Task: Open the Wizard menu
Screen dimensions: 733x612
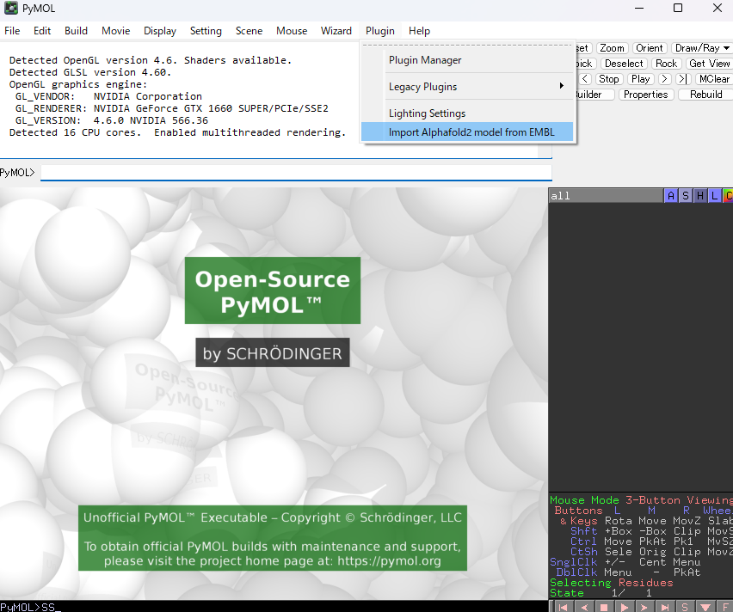Action: tap(336, 31)
